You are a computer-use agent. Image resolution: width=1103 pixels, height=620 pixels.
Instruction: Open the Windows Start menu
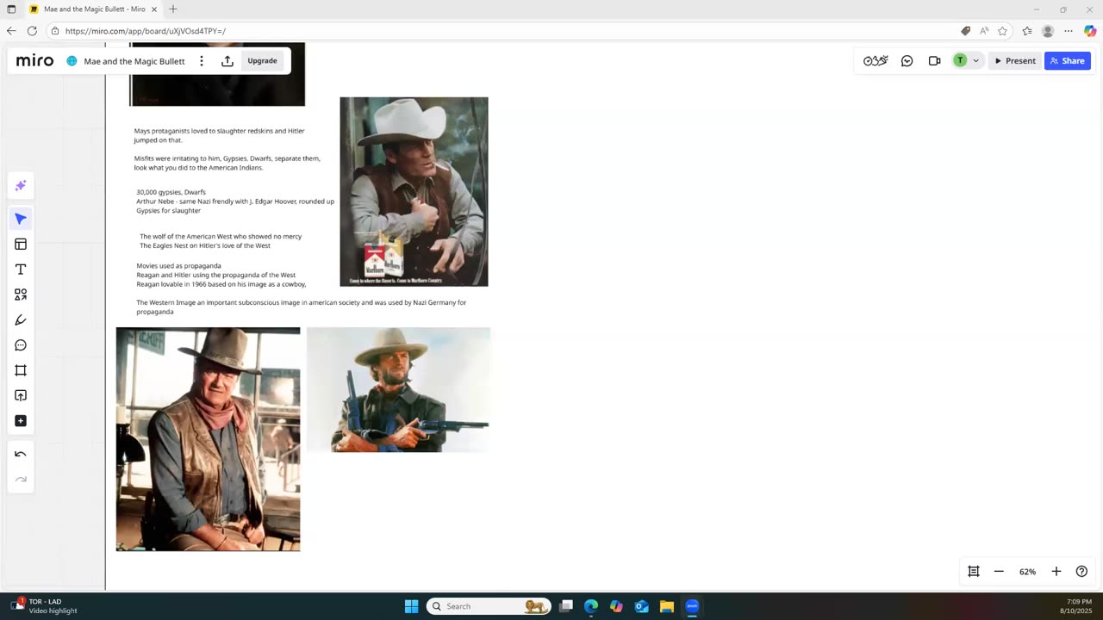[411, 606]
